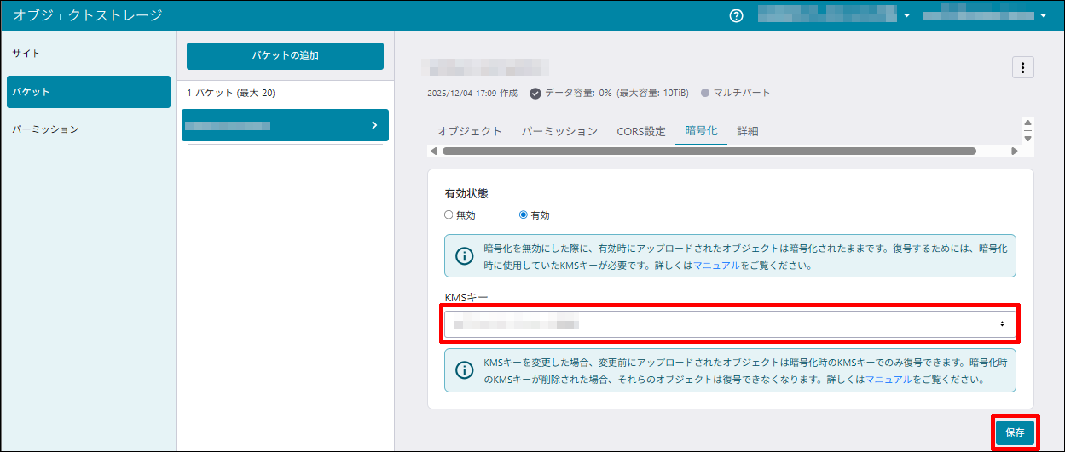The height and width of the screenshot is (452, 1065).
Task: Select the 無効 radio button
Action: (x=449, y=215)
